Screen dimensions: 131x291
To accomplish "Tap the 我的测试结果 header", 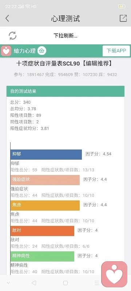I will point(65,91).
